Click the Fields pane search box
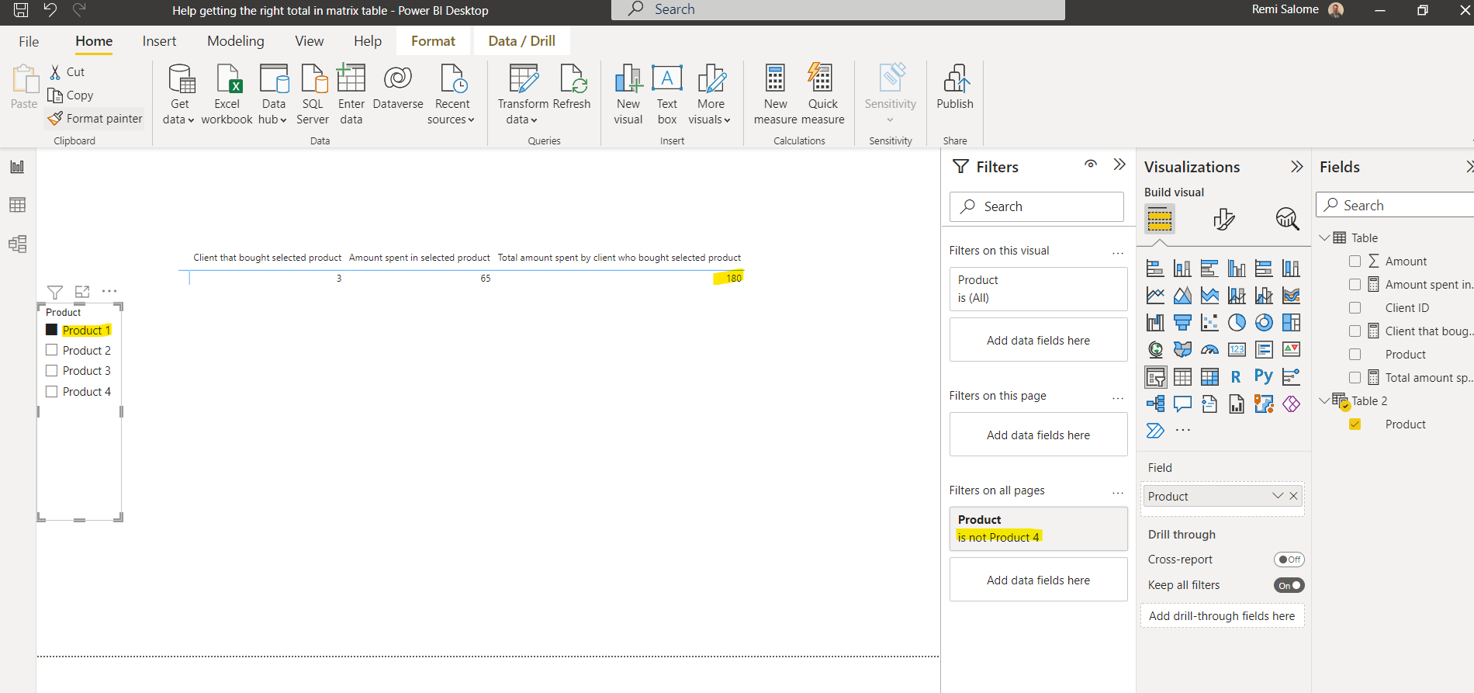Screen dimensions: 1474x693 [x=1395, y=206]
